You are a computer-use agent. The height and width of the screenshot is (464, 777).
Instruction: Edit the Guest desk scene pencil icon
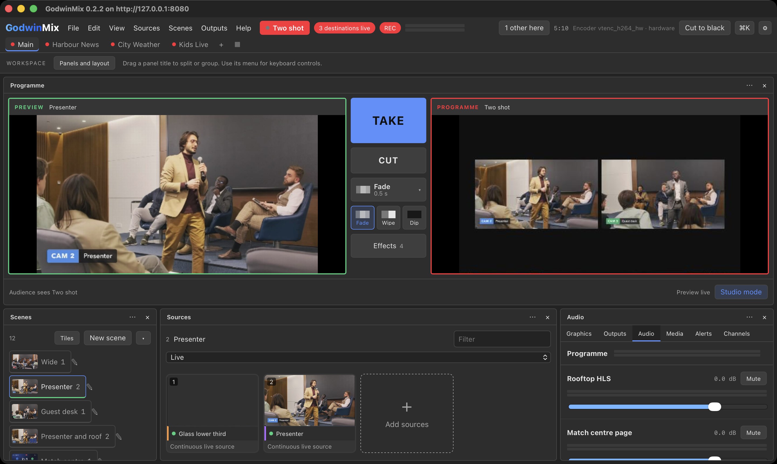95,412
